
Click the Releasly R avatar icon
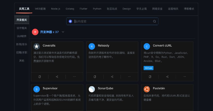(x=92, y=46)
